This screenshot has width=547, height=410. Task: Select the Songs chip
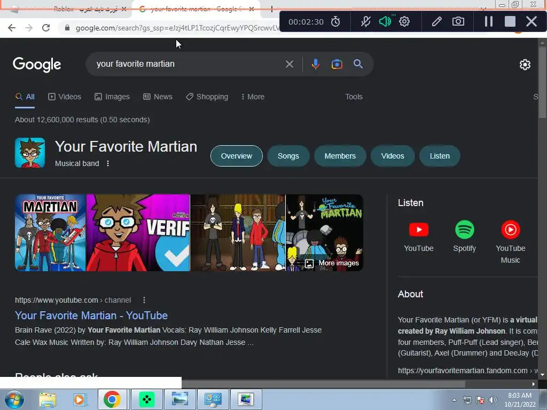(288, 156)
